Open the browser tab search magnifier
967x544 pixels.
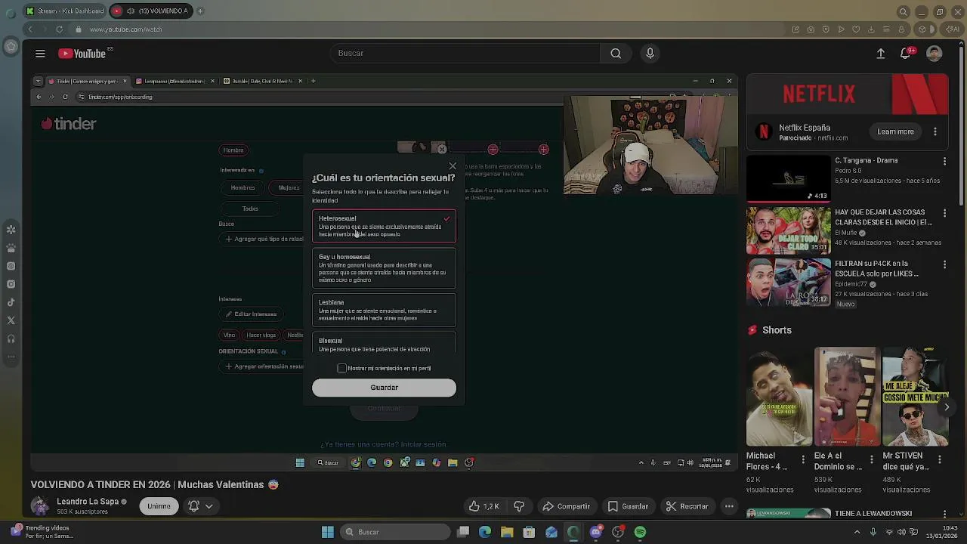[x=903, y=11]
